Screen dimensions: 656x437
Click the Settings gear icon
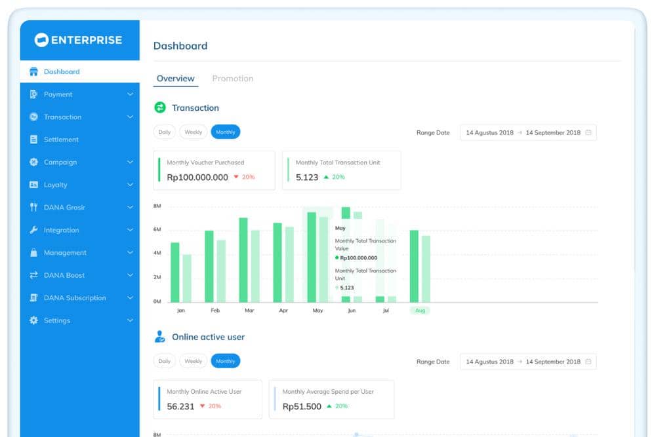coord(33,320)
